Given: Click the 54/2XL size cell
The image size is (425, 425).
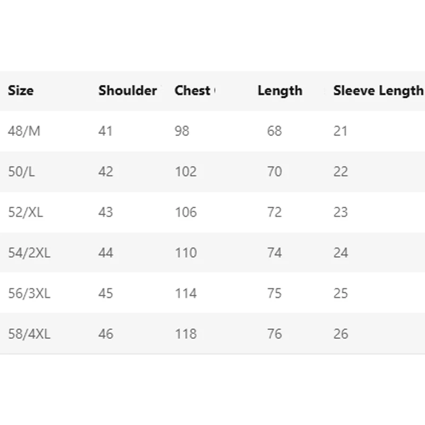Looking at the screenshot, I should (x=29, y=253).
